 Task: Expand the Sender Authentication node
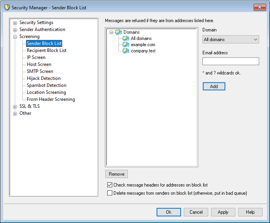point(15,30)
